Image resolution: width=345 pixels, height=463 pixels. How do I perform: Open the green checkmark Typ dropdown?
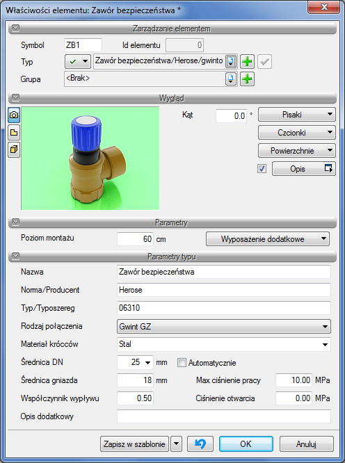click(x=78, y=62)
